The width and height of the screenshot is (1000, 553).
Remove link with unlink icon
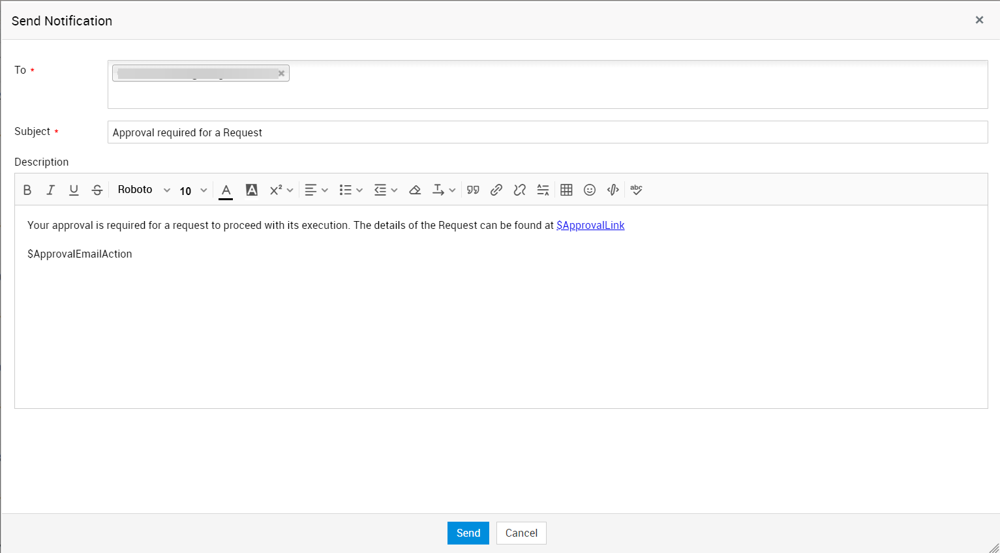point(519,190)
